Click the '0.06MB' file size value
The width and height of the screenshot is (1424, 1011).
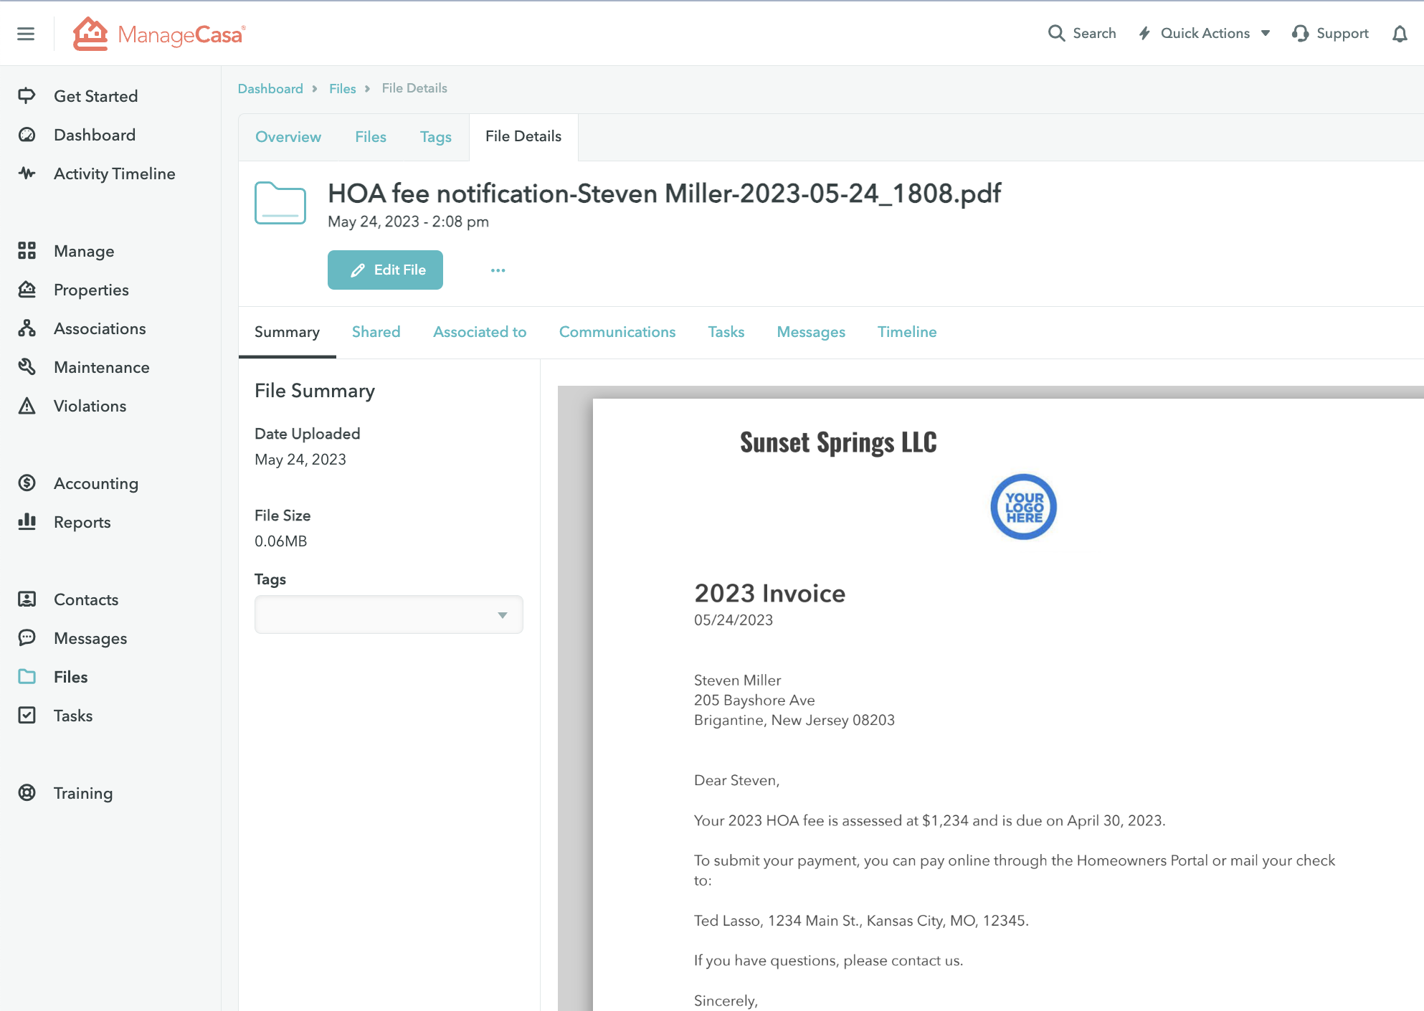pyautogui.click(x=280, y=541)
